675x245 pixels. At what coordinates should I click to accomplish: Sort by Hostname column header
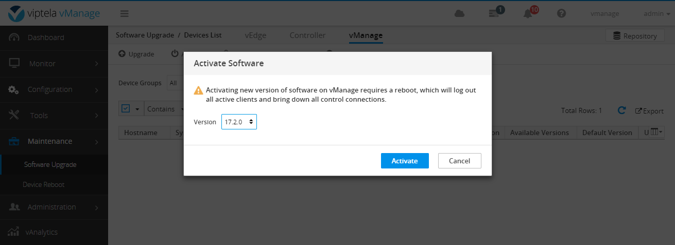tap(141, 133)
